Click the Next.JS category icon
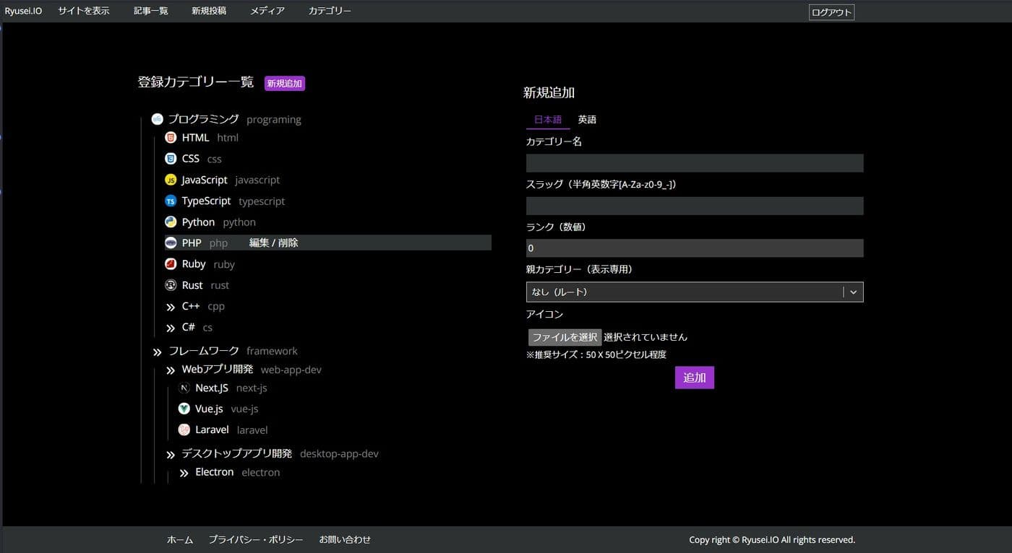The image size is (1012, 553). pyautogui.click(x=184, y=388)
